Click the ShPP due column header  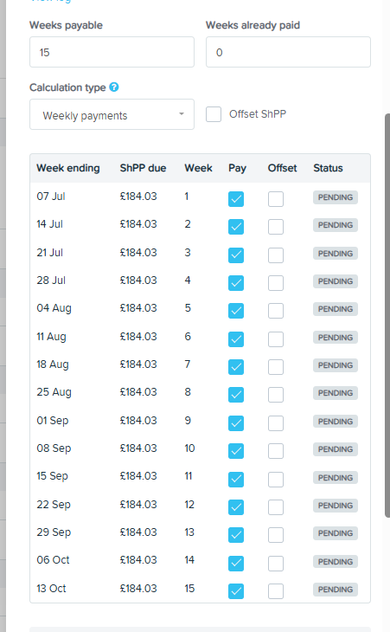pyautogui.click(x=143, y=168)
